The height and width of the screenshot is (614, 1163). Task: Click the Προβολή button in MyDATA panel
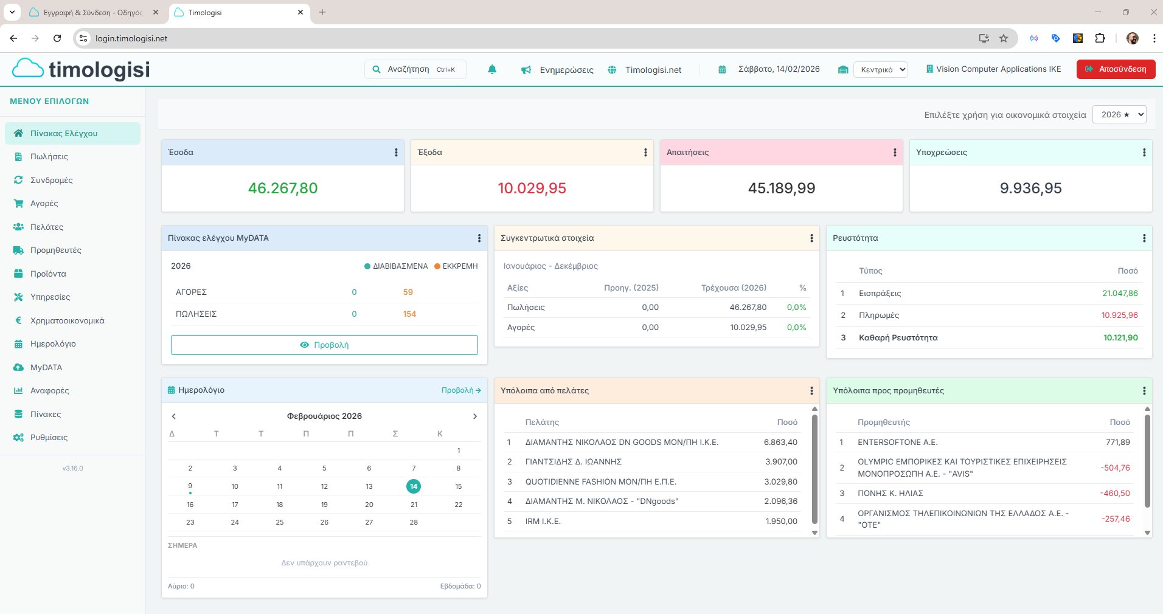coord(324,345)
